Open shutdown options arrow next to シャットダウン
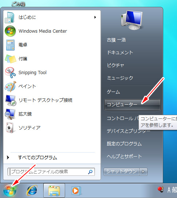This screenshot has width=177, height=198. pos(143,172)
